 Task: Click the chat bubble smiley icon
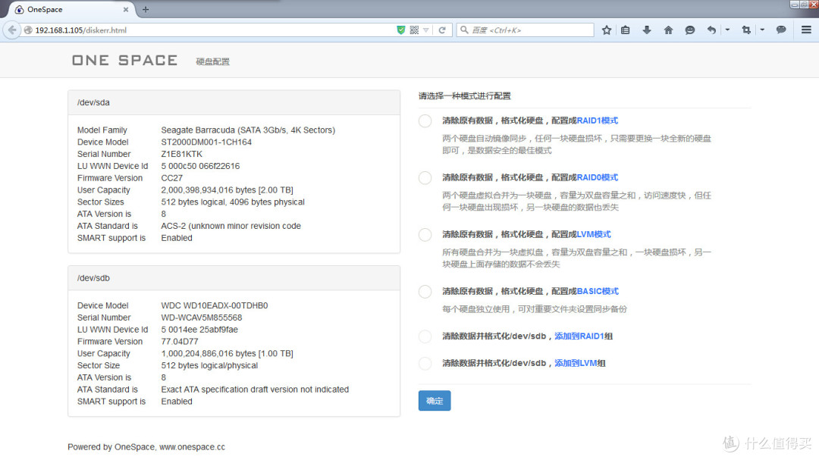[x=690, y=30]
